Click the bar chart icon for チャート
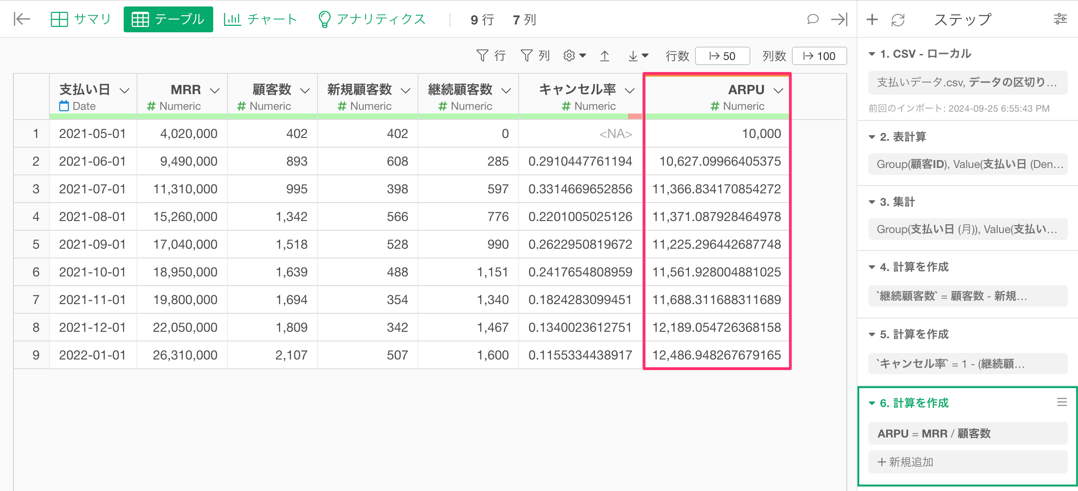 point(233,19)
